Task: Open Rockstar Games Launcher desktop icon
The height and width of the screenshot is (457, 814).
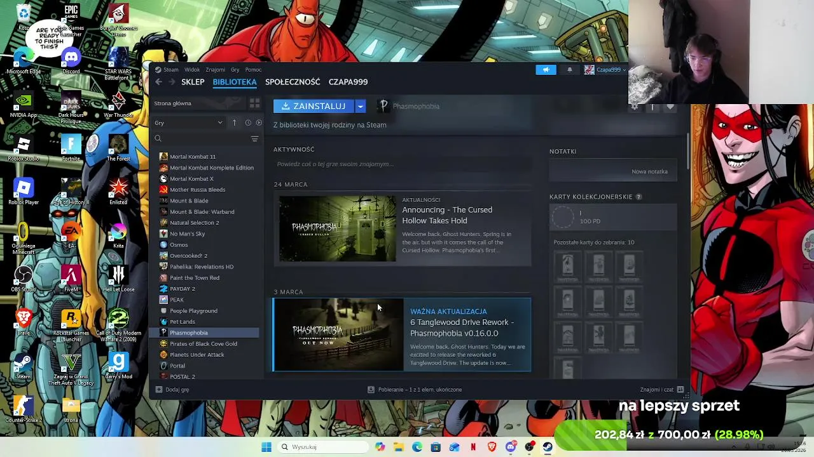Action: click(71, 326)
